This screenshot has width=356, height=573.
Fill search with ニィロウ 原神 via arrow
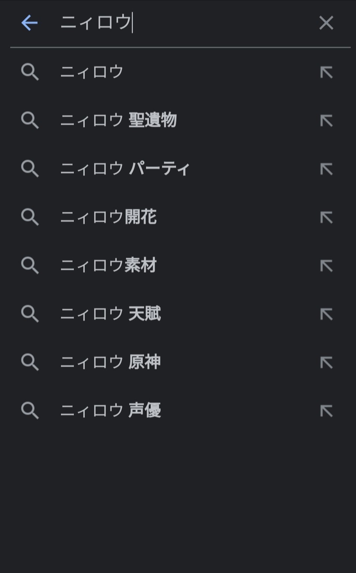coord(326,362)
